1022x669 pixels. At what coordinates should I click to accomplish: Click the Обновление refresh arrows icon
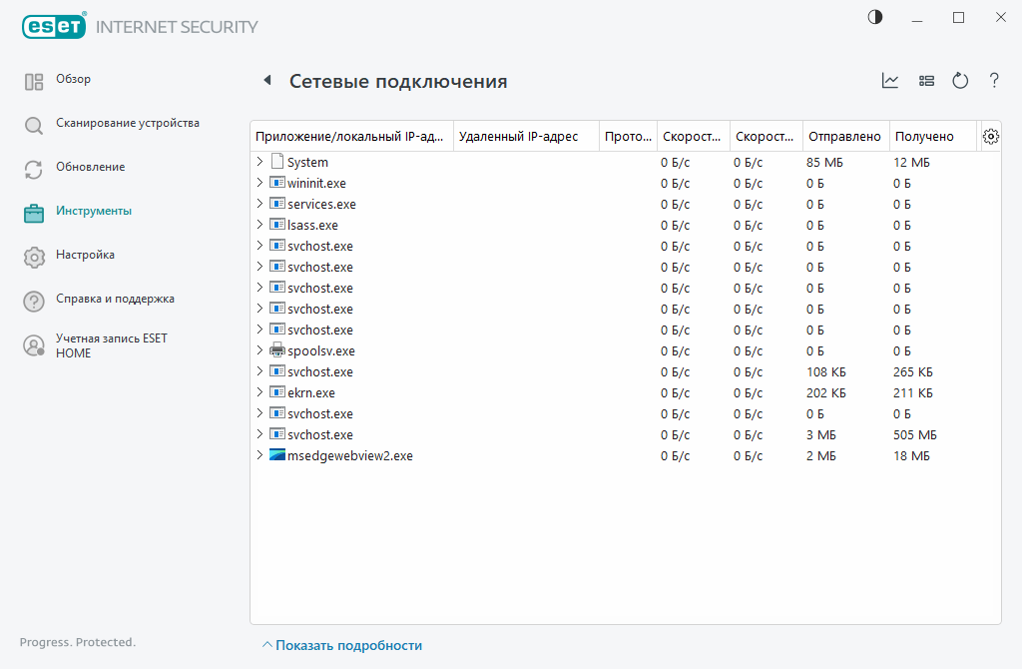[x=34, y=170]
